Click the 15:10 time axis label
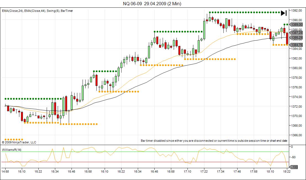Screen dimensions: 306x180 [22, 171]
